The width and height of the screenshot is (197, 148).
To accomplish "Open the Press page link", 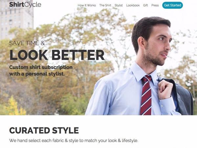I will pos(155,5).
